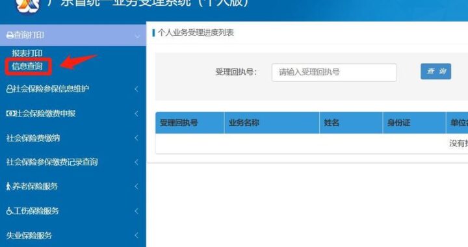
Task: Open the 报表打印 submenu item
Action: pyautogui.click(x=27, y=53)
